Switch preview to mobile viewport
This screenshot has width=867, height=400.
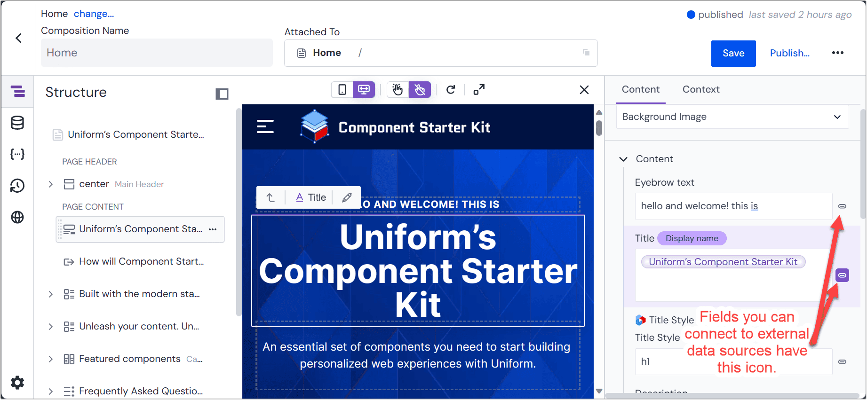click(x=342, y=89)
